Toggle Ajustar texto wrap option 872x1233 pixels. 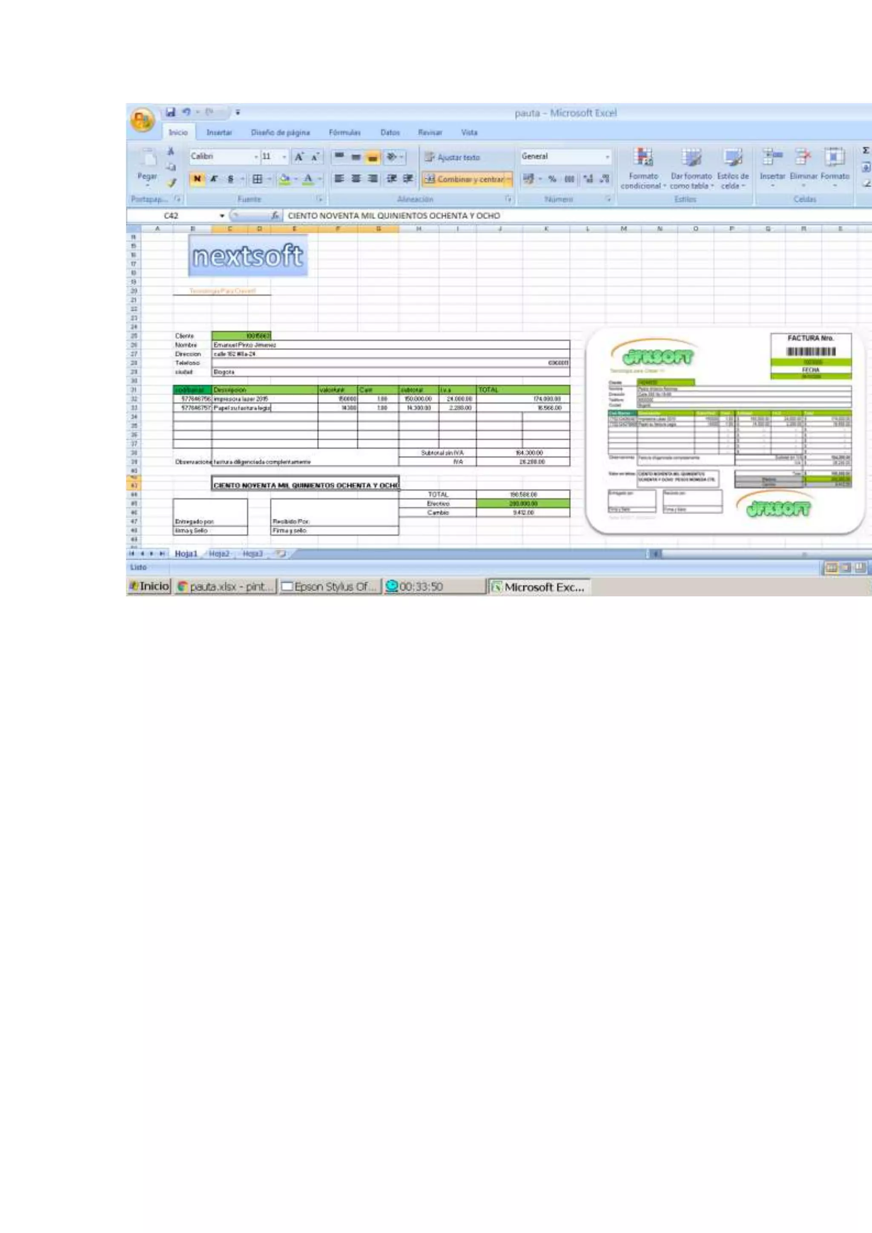pyautogui.click(x=452, y=158)
